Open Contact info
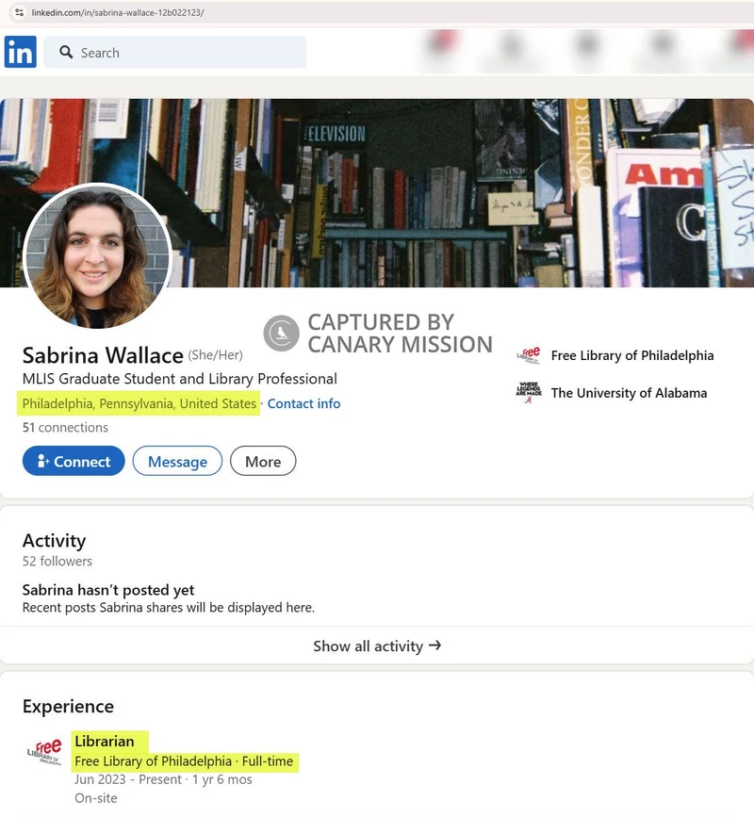Screen dimensions: 754x817 pos(303,403)
